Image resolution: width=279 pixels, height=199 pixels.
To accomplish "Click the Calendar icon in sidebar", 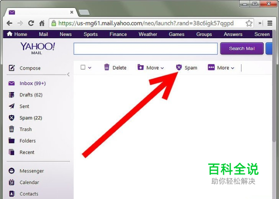I will pyautogui.click(x=12, y=182).
